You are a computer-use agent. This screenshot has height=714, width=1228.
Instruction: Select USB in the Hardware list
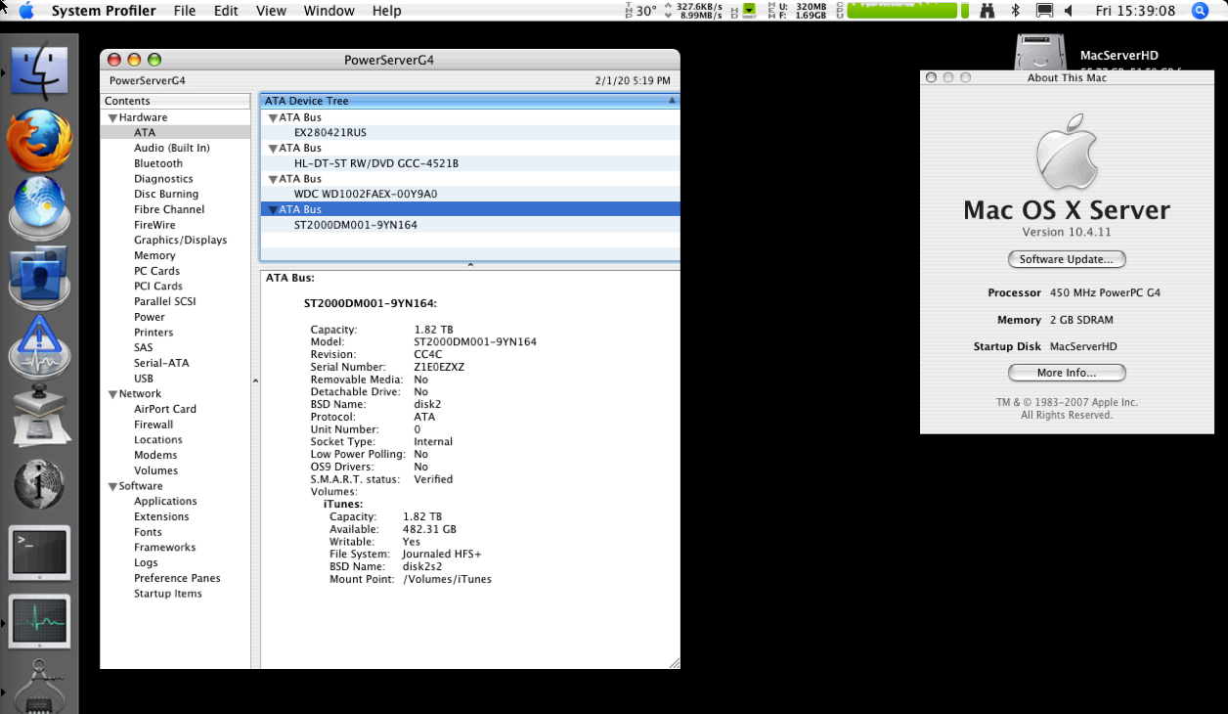click(x=144, y=379)
